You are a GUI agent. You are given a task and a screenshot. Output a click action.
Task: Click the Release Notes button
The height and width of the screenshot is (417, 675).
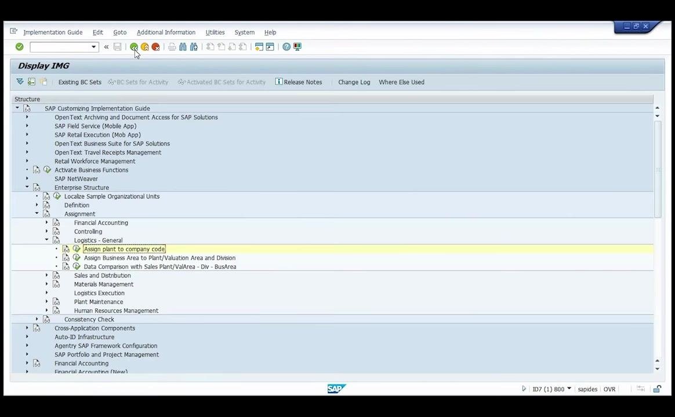point(298,82)
